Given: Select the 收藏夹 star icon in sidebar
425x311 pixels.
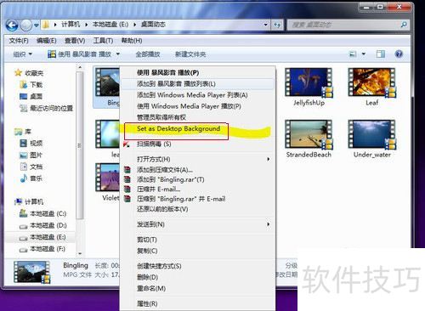Looking at the screenshot, I should [x=18, y=73].
